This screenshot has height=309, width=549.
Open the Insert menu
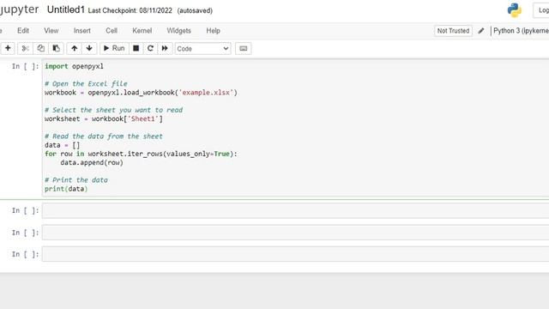pyautogui.click(x=82, y=31)
